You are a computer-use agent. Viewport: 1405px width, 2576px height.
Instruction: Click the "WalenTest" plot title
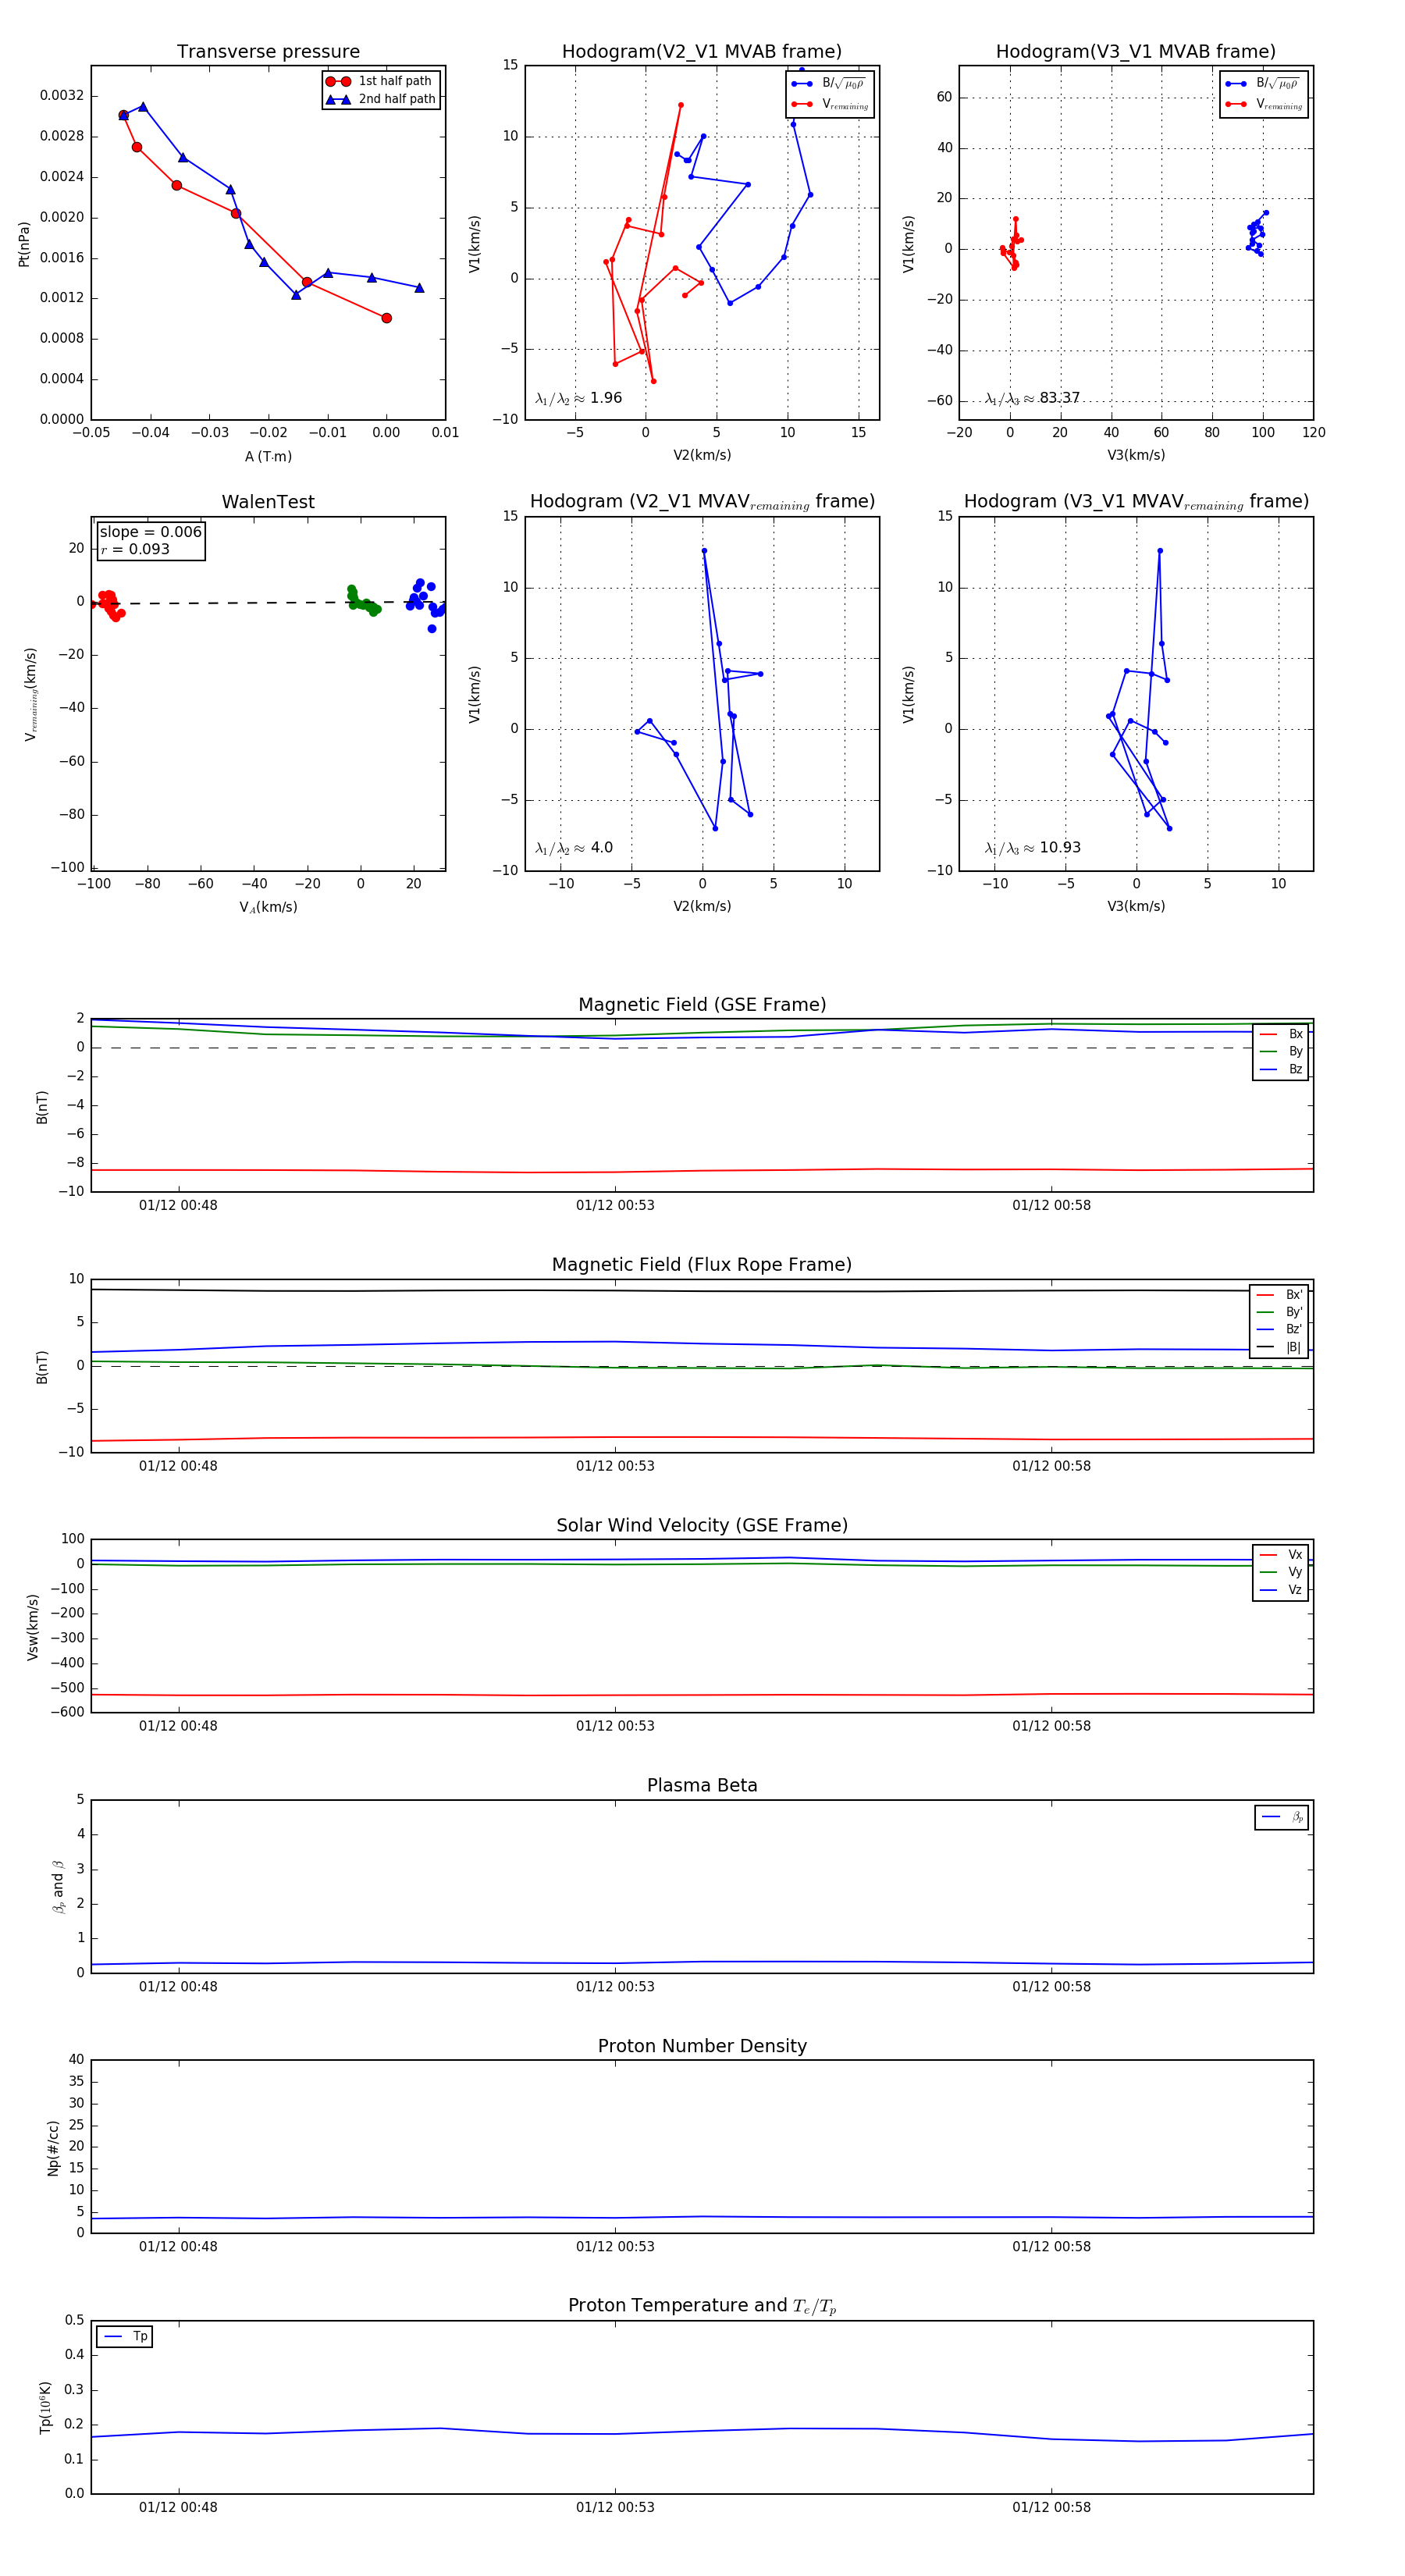click(x=268, y=502)
